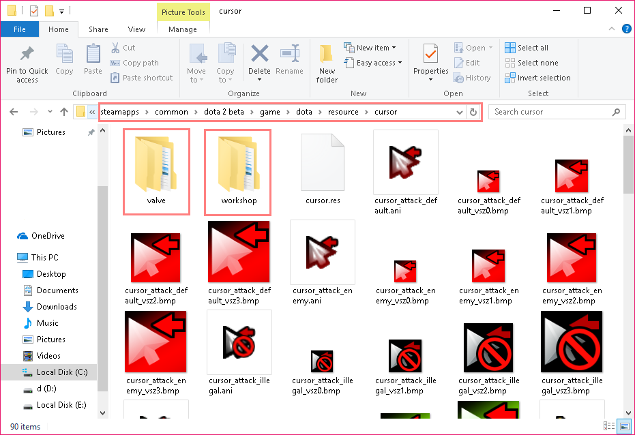Select cursor_attack_enemy_vsz2.bmp thumbnail
The height and width of the screenshot is (435, 635).
pos(572,257)
